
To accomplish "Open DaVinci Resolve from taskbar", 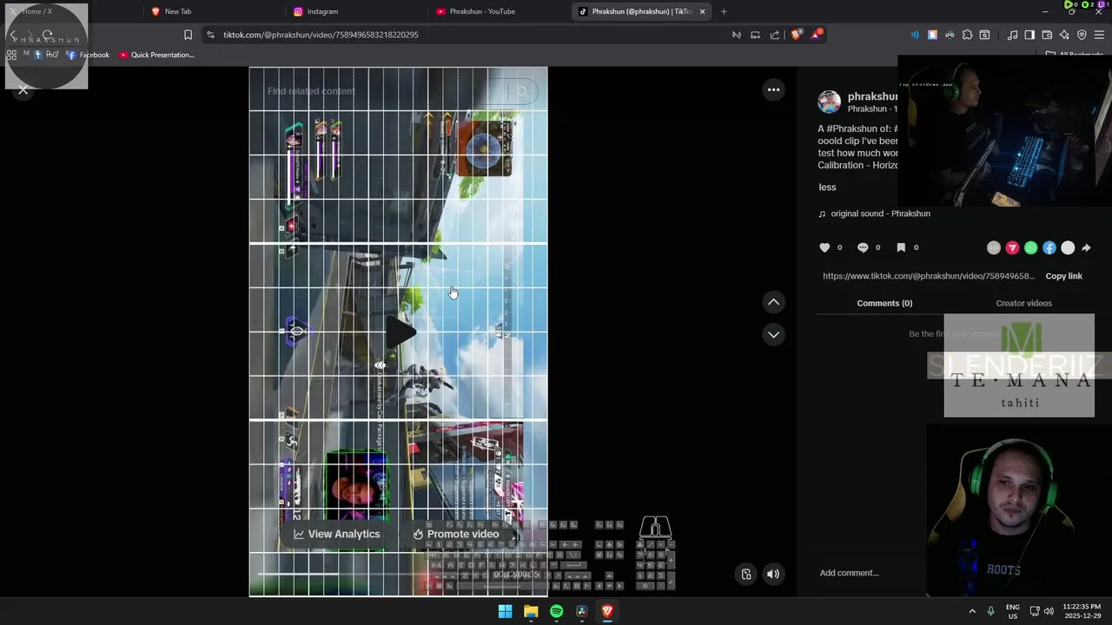I will pyautogui.click(x=582, y=611).
